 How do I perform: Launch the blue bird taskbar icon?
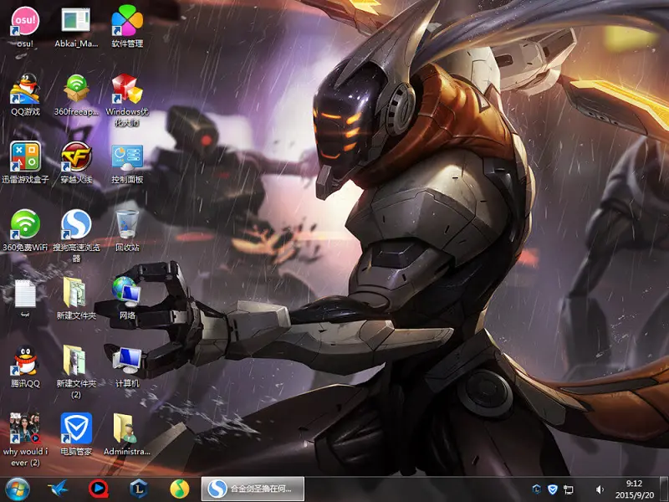point(58,489)
